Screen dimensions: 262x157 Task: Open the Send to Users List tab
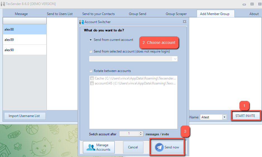[x=60, y=14]
